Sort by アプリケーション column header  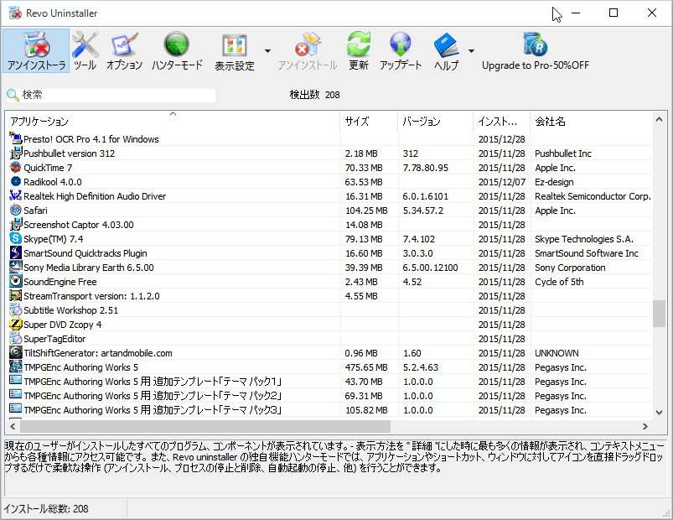tap(173, 122)
